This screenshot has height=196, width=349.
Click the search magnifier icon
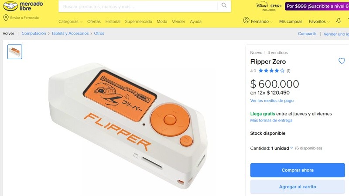coord(224,6)
